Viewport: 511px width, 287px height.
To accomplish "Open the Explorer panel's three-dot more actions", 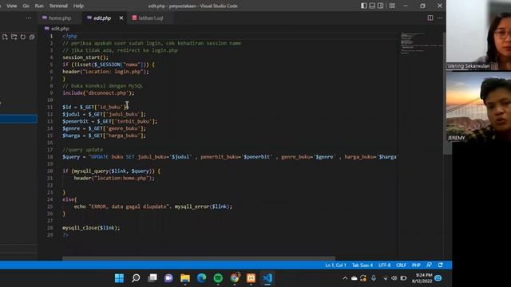I will pos(29,18).
